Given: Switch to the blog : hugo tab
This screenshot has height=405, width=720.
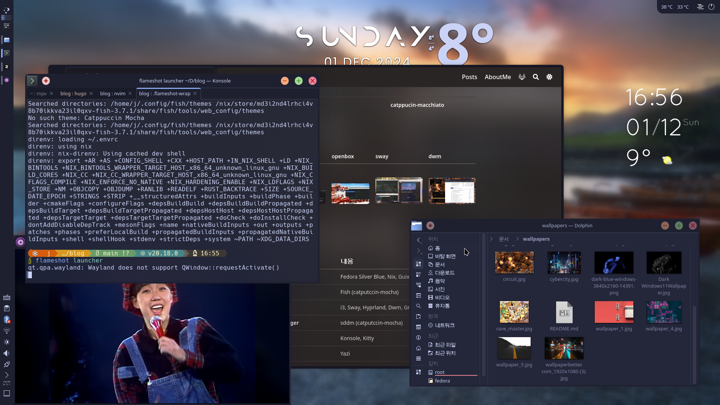Looking at the screenshot, I should click(x=73, y=93).
